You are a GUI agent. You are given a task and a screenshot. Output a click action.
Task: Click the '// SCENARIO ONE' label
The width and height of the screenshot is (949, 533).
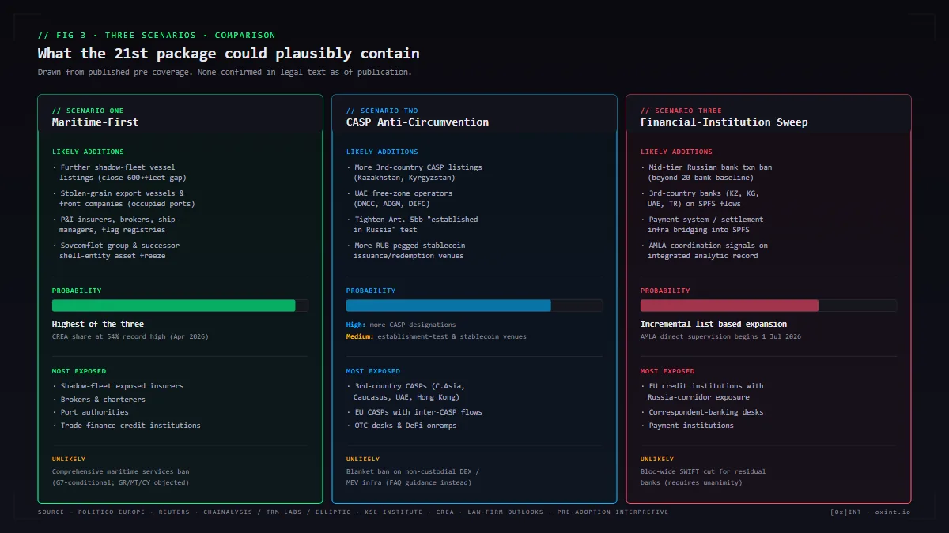pyautogui.click(x=88, y=111)
